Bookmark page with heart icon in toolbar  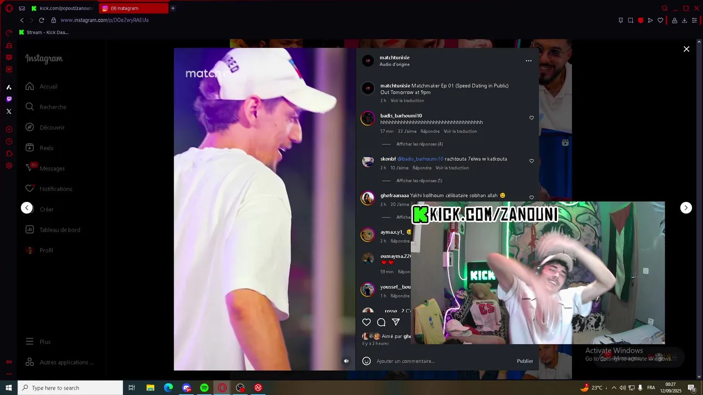(x=660, y=20)
